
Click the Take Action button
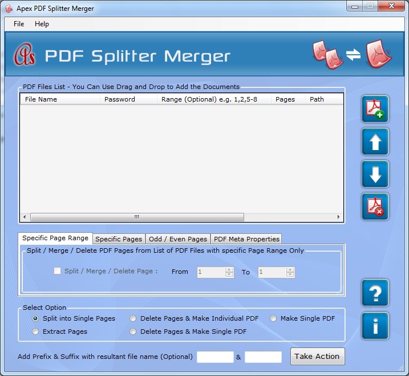(x=317, y=357)
